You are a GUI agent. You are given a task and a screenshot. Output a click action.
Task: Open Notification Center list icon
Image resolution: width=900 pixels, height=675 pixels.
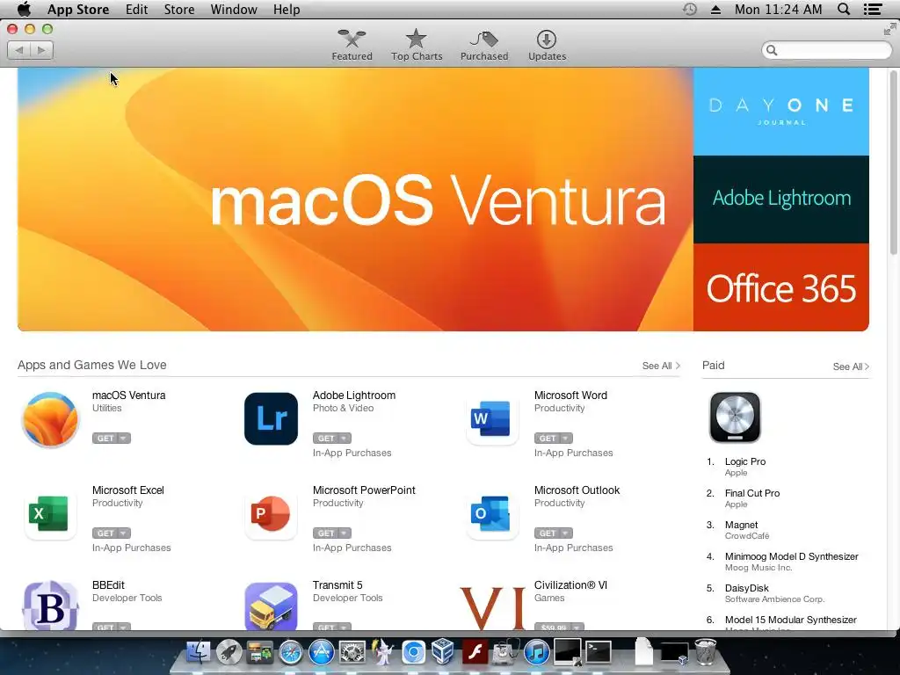pyautogui.click(x=873, y=9)
